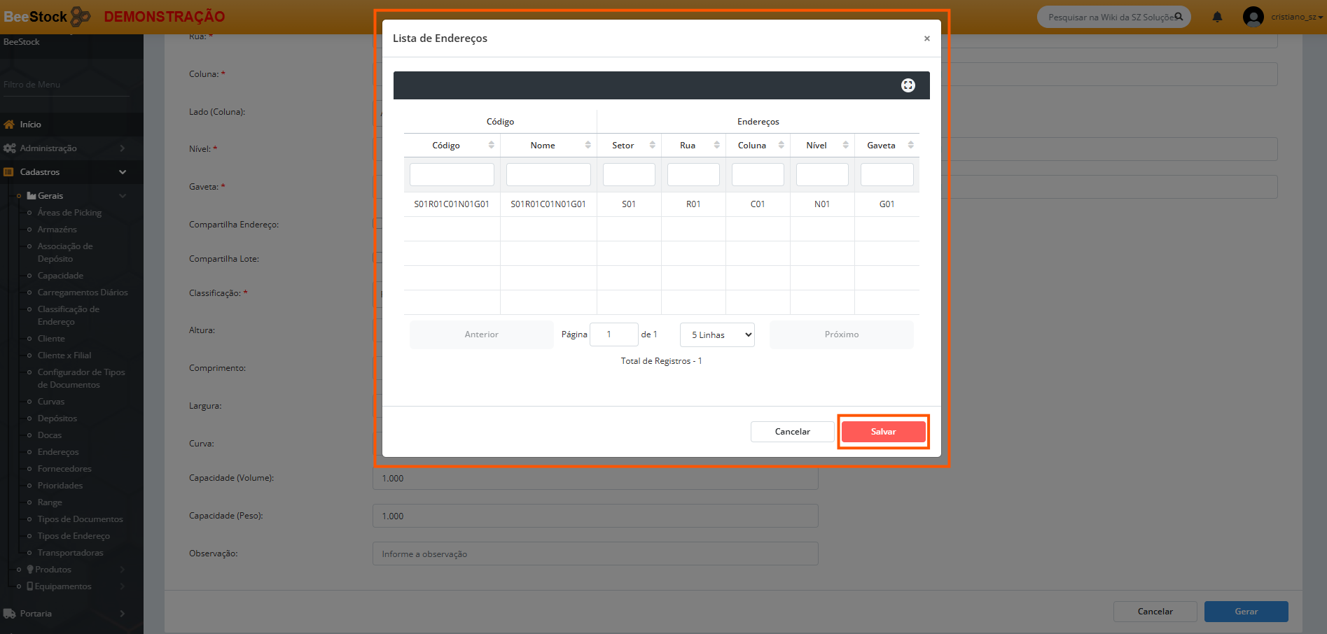The image size is (1327, 634).
Task: Click the user avatar icon
Action: click(1253, 17)
